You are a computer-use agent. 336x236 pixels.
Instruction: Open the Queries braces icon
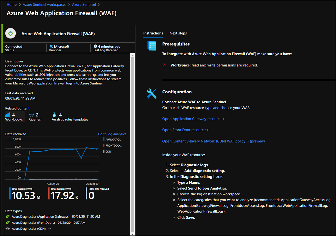click(x=32, y=115)
